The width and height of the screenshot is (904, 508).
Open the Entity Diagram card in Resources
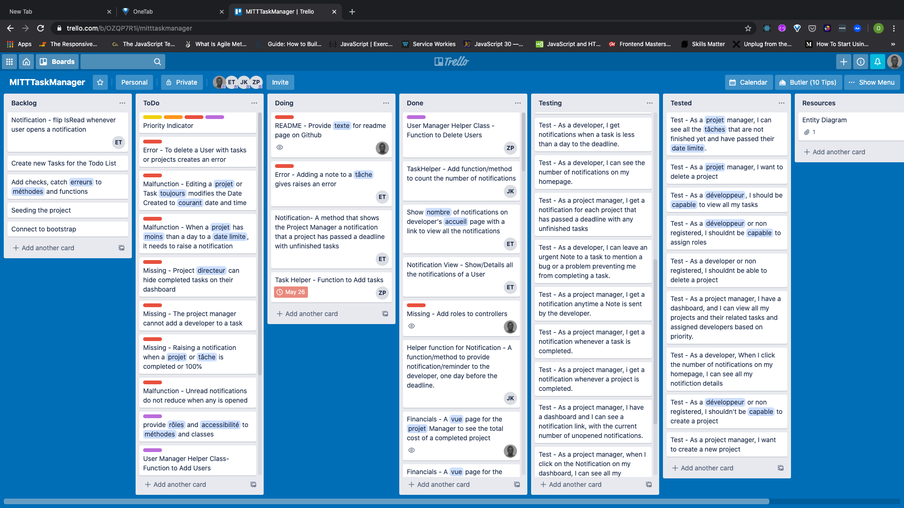tap(825, 120)
